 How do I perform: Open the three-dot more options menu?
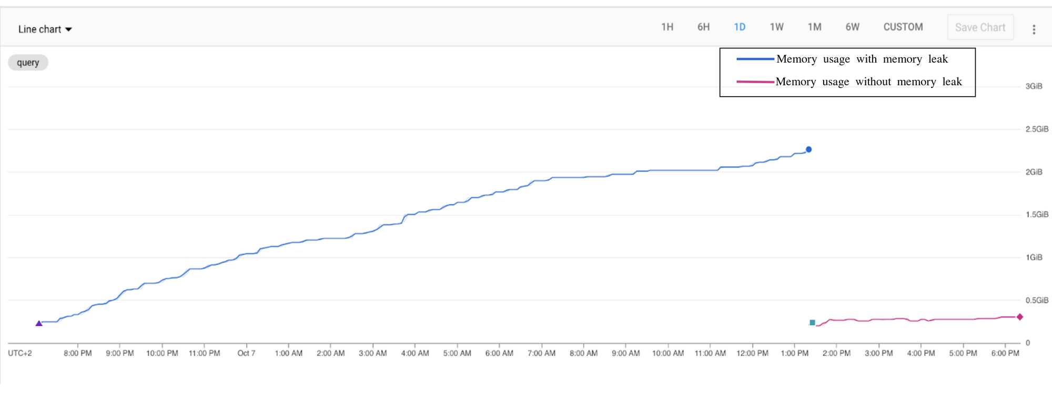tap(1034, 29)
